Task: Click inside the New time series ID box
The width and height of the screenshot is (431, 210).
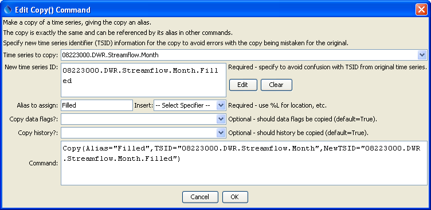Action: click(x=143, y=80)
